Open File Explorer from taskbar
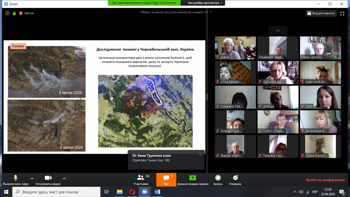 click(x=119, y=192)
